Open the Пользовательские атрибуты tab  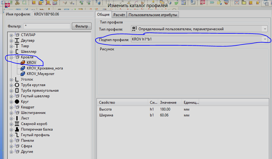(x=153, y=15)
